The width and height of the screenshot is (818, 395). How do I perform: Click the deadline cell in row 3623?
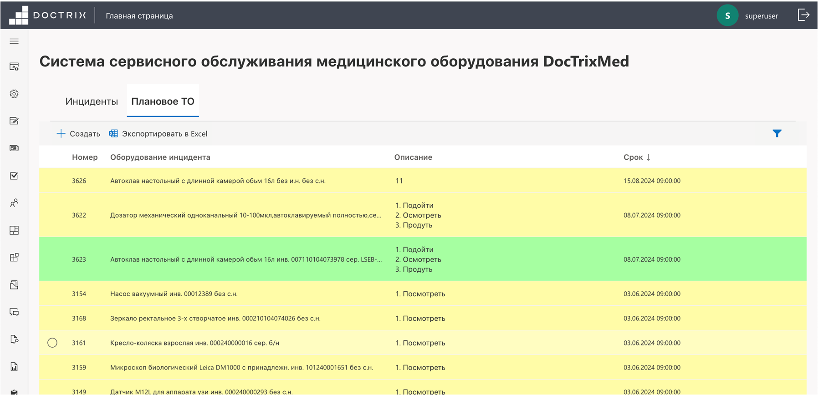coord(652,259)
